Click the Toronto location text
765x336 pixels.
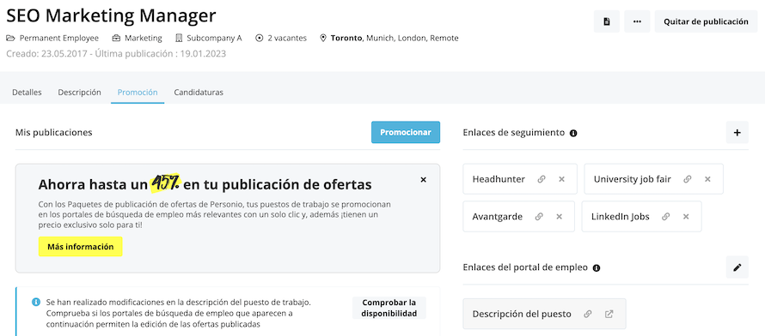[x=346, y=38]
